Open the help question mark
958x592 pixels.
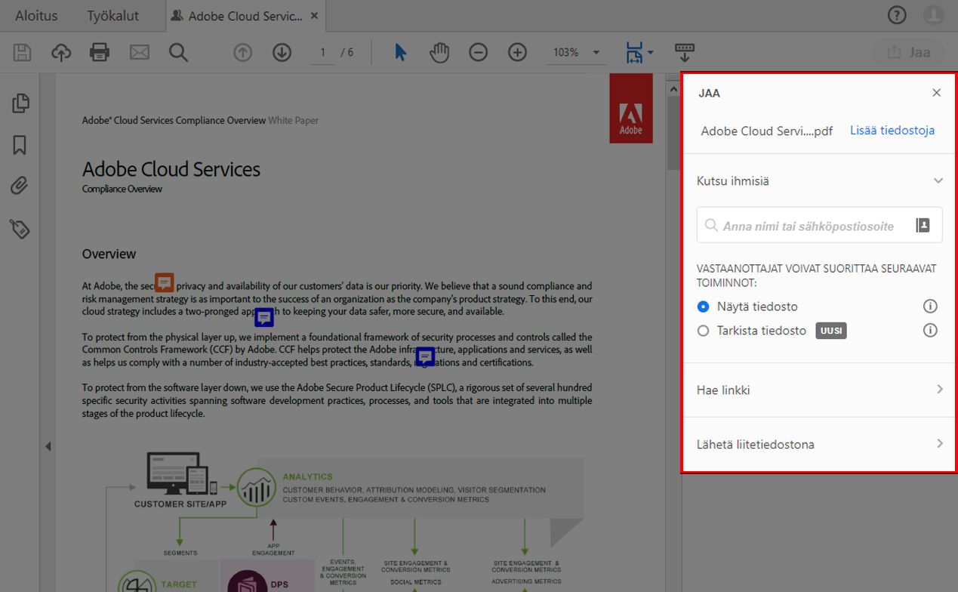[896, 15]
